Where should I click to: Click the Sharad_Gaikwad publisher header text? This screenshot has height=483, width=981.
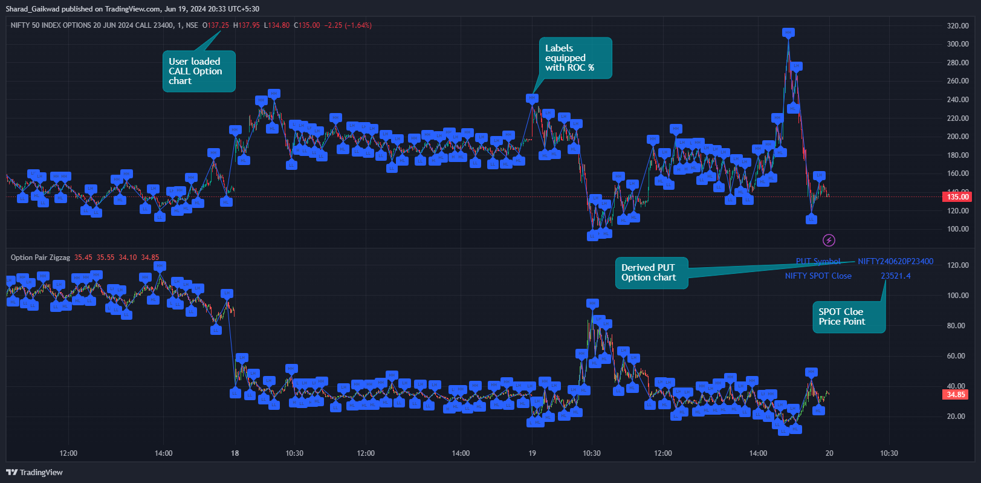(132, 9)
